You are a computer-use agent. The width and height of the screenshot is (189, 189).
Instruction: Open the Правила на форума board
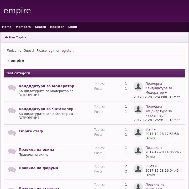38,168
